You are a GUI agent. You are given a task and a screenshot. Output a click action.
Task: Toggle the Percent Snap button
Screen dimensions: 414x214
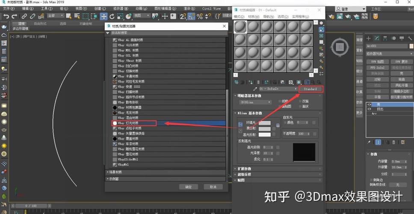tap(200, 16)
